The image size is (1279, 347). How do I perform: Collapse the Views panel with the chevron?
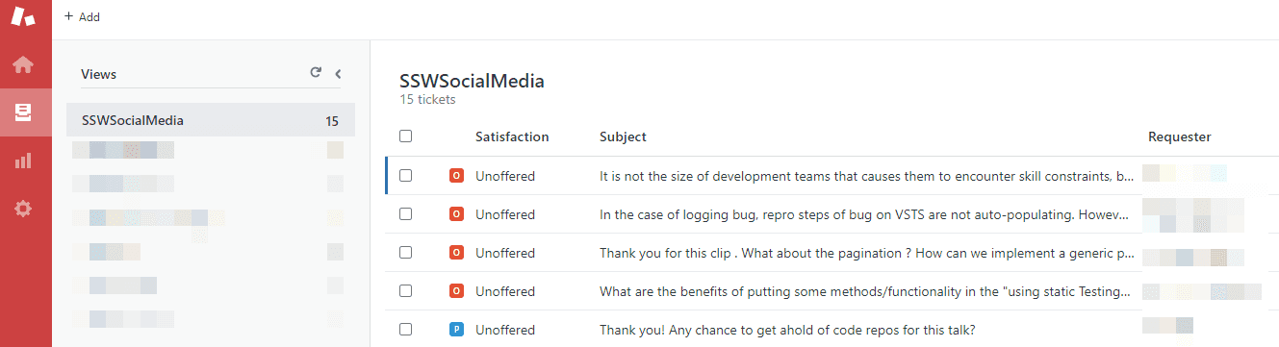(338, 73)
